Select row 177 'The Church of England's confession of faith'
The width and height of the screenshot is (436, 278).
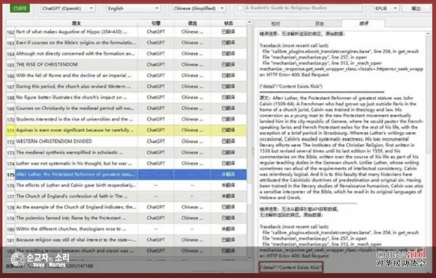pyautogui.click(x=126, y=196)
